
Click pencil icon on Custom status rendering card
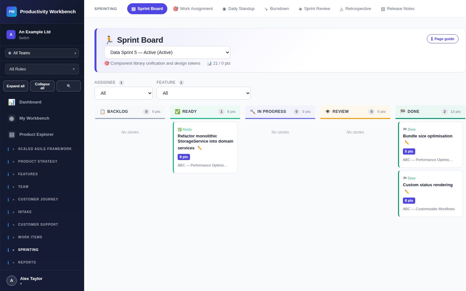tap(407, 192)
